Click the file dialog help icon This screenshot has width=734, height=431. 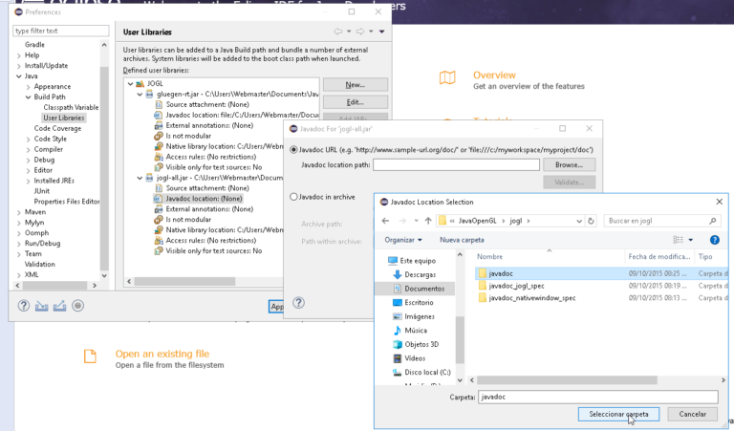coord(714,240)
